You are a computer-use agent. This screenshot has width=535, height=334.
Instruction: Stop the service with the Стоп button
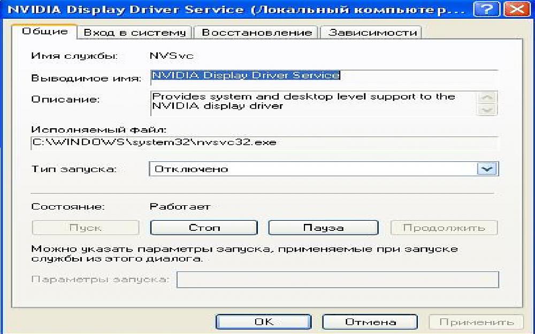pyautogui.click(x=204, y=228)
